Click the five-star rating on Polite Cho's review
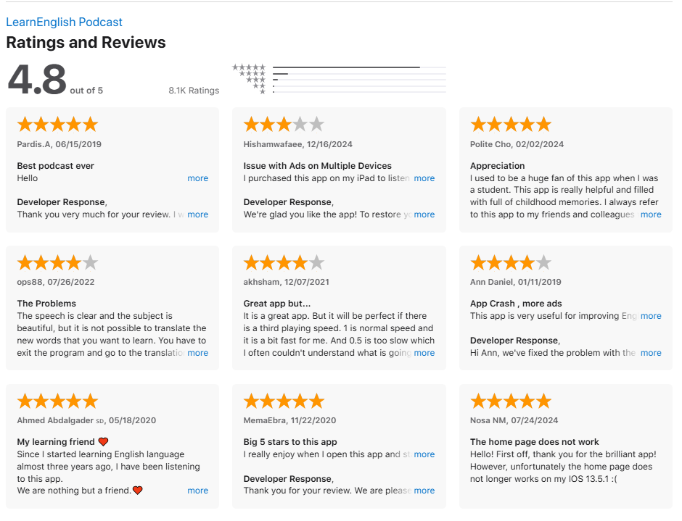 [x=511, y=124]
